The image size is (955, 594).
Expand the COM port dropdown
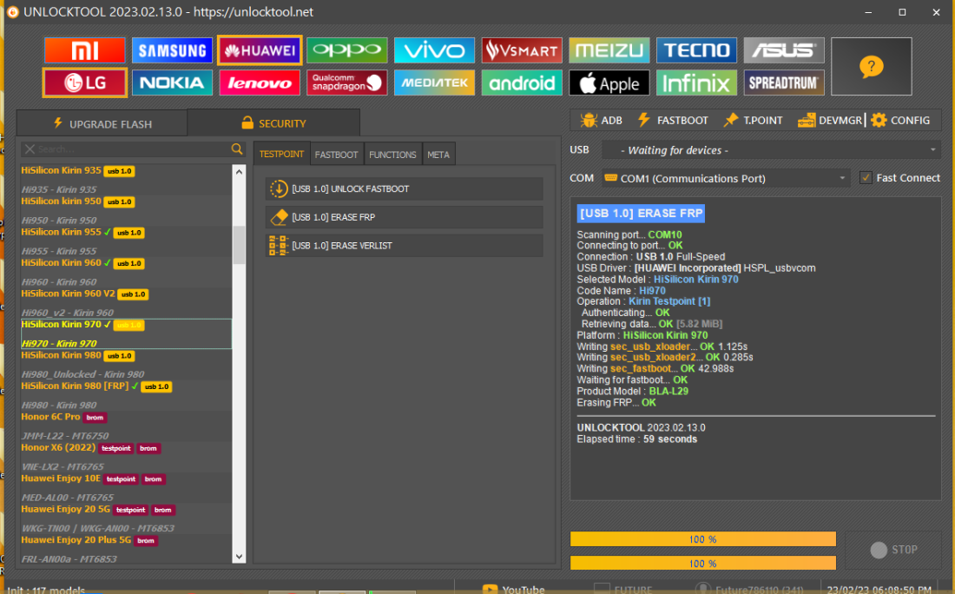point(842,179)
